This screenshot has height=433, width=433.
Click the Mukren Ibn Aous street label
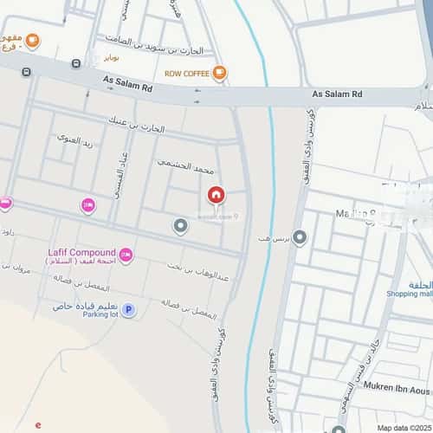[397, 388]
